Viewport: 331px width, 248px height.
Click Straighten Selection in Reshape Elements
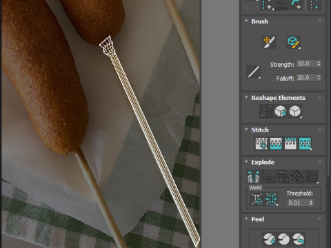[265, 112]
